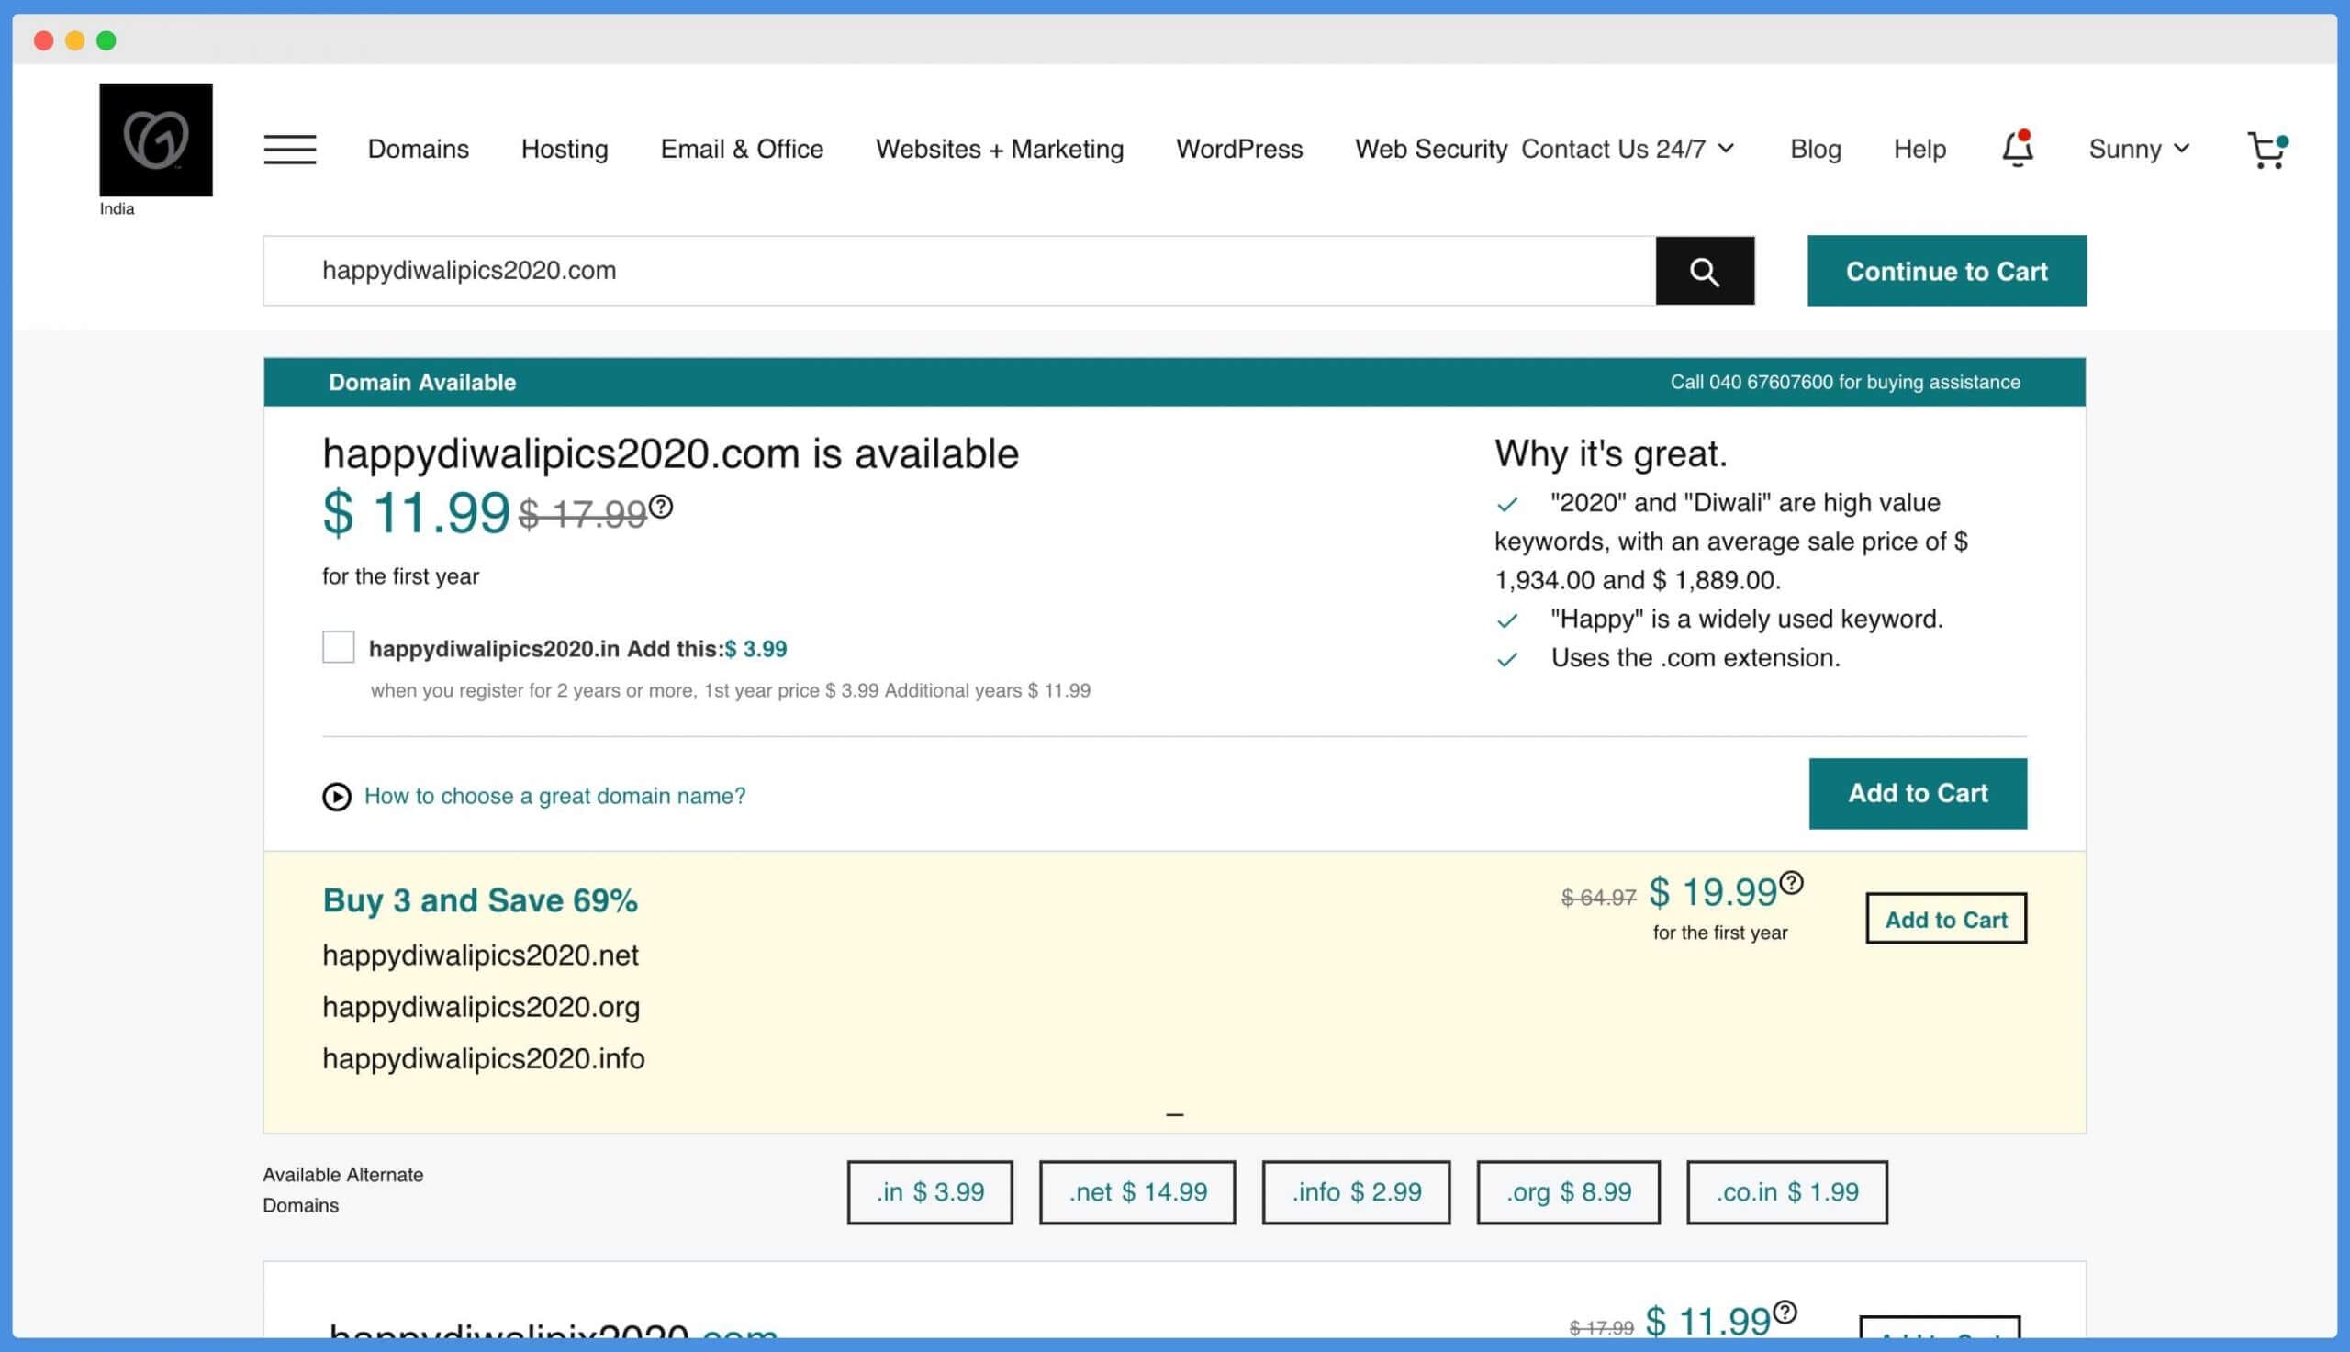The width and height of the screenshot is (2350, 1352).
Task: Expand the Contact Us 24/7 dropdown
Action: 1627,149
